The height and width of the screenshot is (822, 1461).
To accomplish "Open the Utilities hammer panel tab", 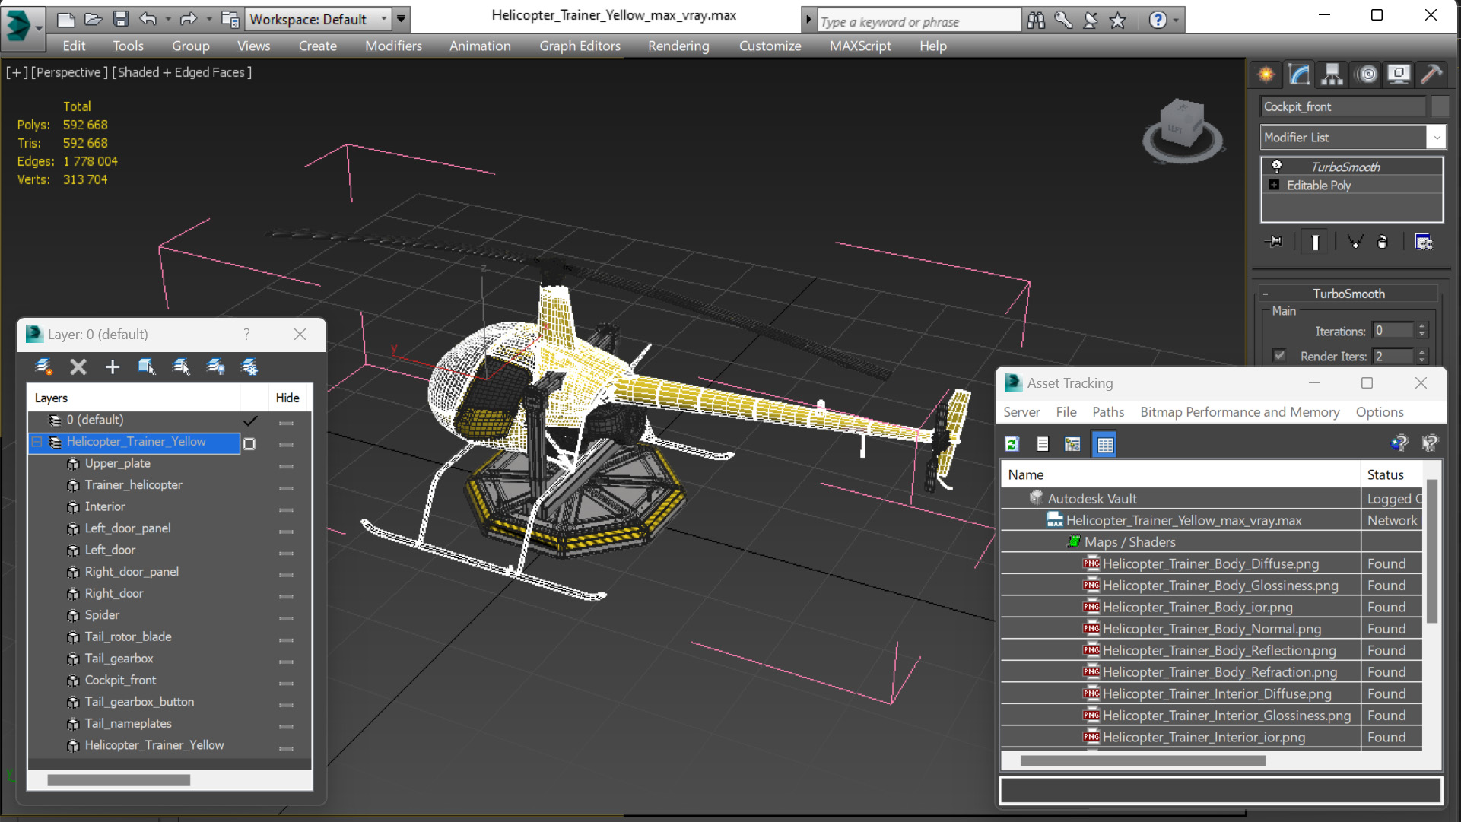I will (1431, 74).
